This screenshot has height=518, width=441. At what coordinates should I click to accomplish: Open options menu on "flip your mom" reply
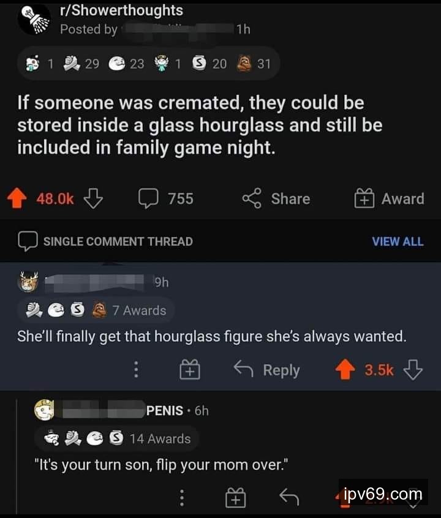pos(181,498)
